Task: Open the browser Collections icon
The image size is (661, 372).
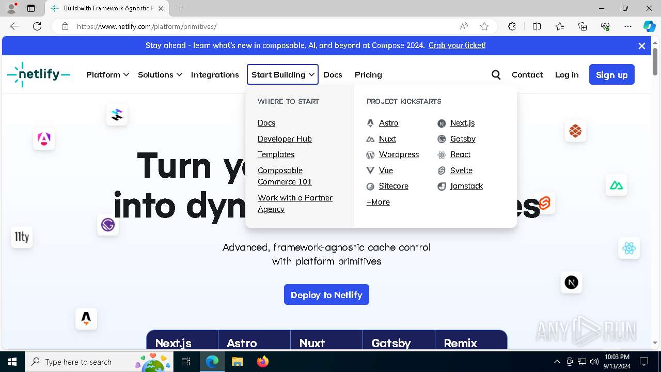Action: click(x=583, y=26)
